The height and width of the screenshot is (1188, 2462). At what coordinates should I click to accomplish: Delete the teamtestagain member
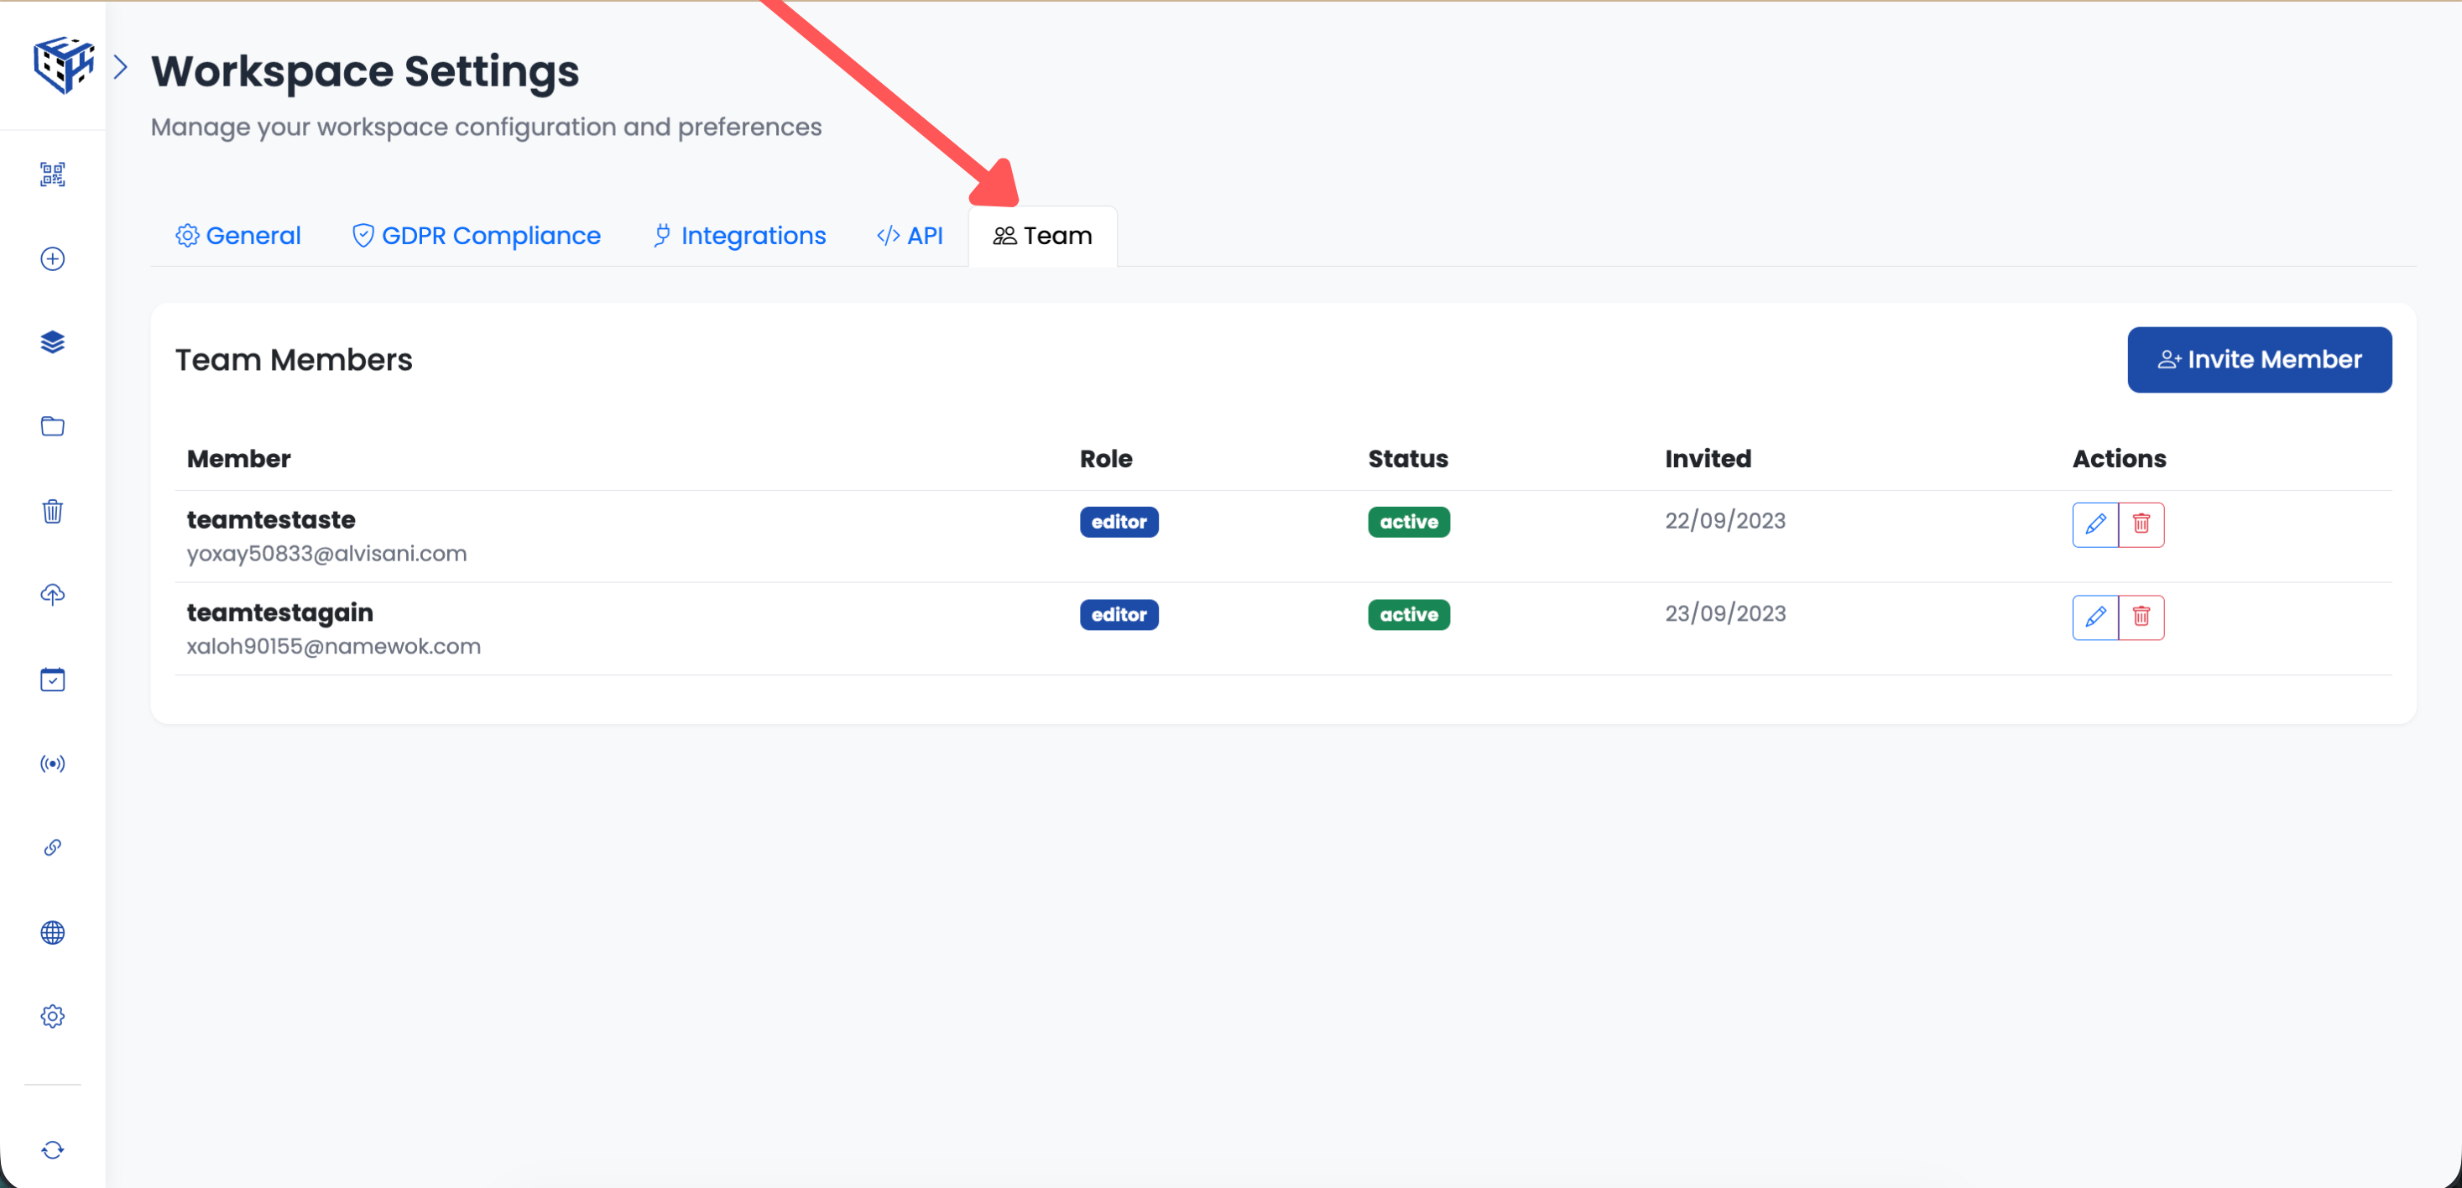point(2141,617)
